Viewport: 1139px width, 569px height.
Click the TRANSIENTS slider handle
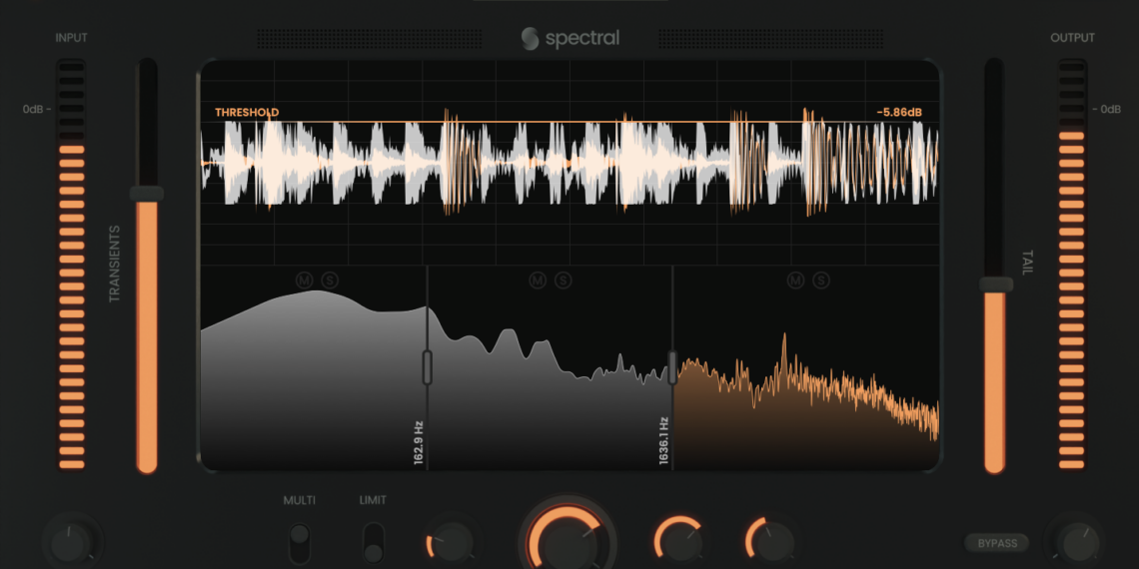point(147,194)
